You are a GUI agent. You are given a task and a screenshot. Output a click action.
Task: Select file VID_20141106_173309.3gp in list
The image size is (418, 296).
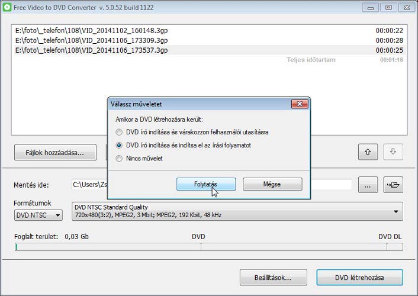pyautogui.click(x=209, y=40)
